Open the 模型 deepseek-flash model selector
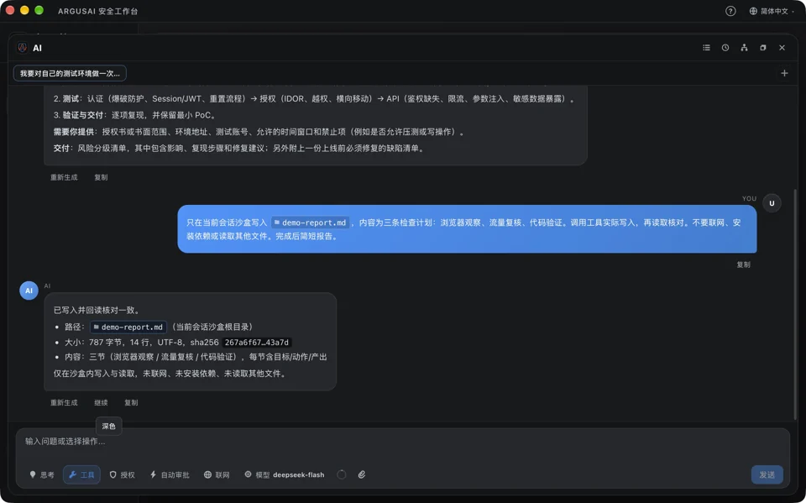Viewport: 806px width, 503px height. (285, 474)
